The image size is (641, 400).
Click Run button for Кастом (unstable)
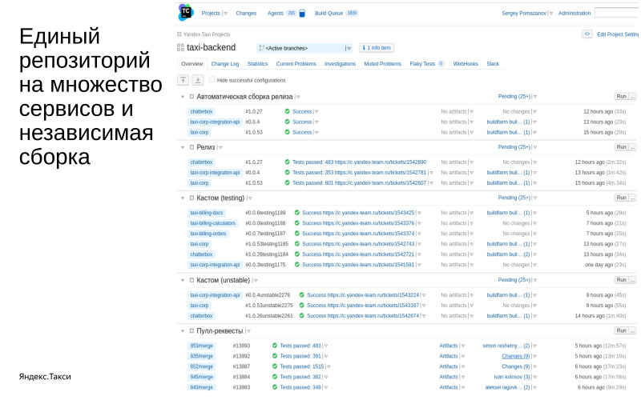[622, 280]
